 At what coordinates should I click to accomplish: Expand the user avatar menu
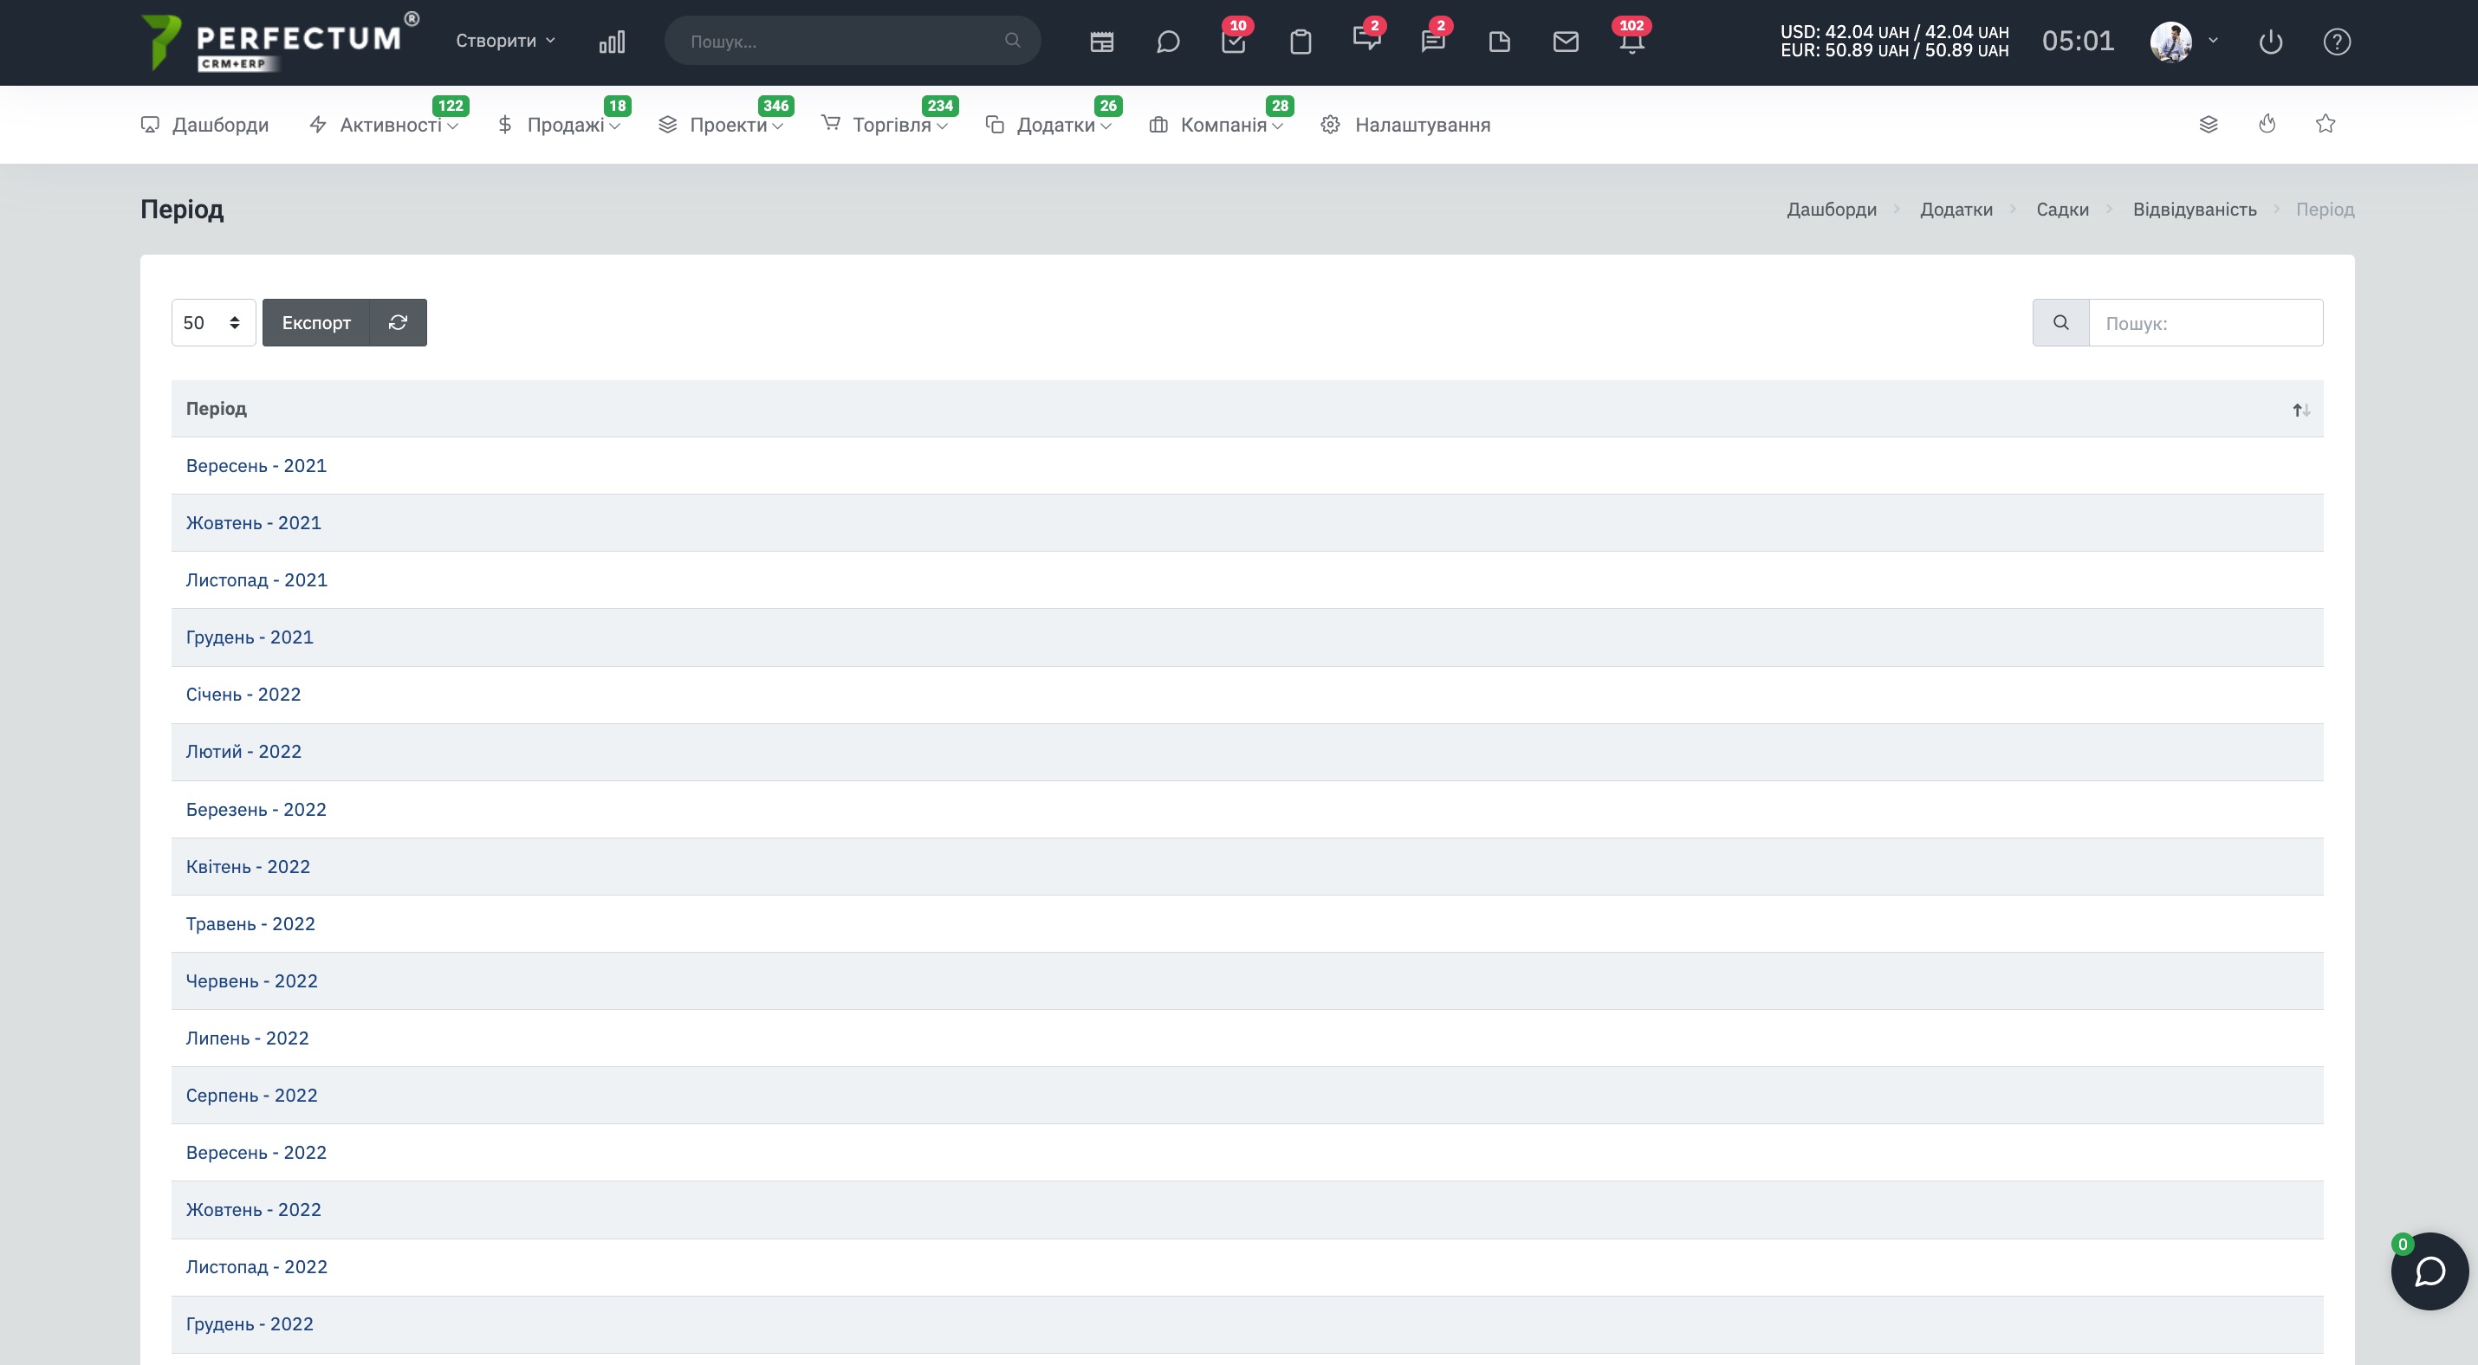2183,42
